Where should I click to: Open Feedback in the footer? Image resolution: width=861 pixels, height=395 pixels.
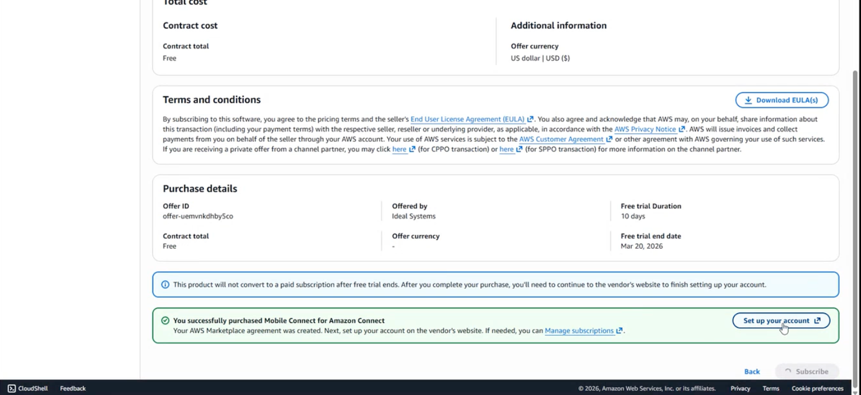(73, 388)
